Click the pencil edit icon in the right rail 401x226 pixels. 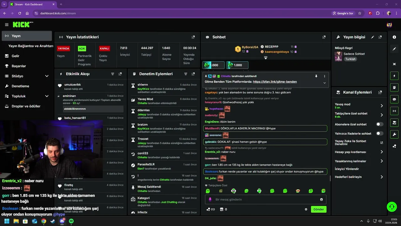(394, 49)
